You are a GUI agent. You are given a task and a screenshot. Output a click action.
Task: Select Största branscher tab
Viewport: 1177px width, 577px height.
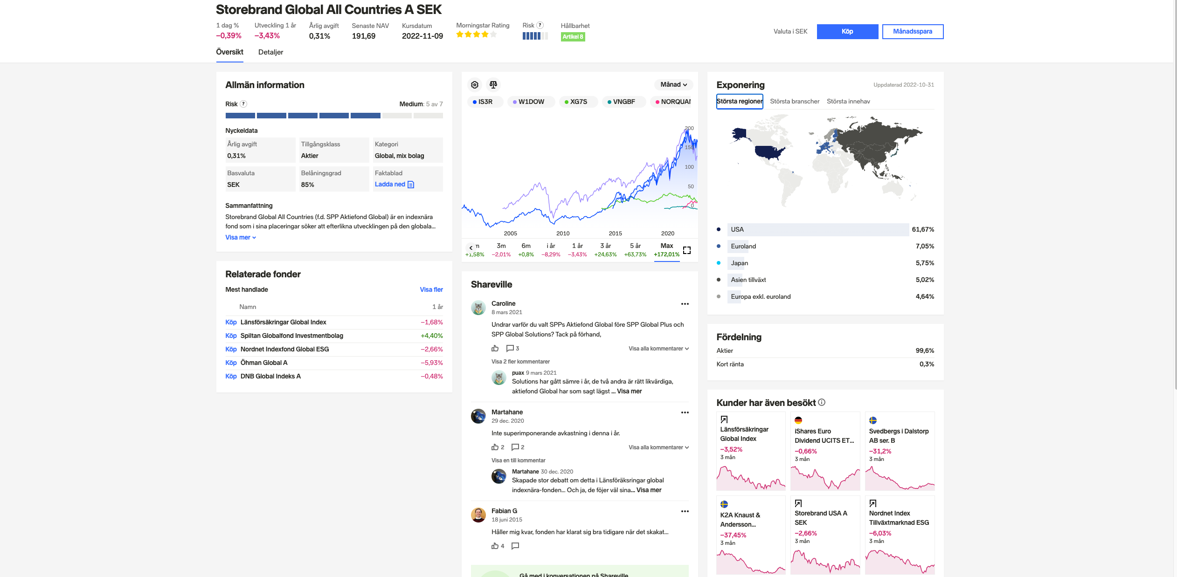coord(795,101)
